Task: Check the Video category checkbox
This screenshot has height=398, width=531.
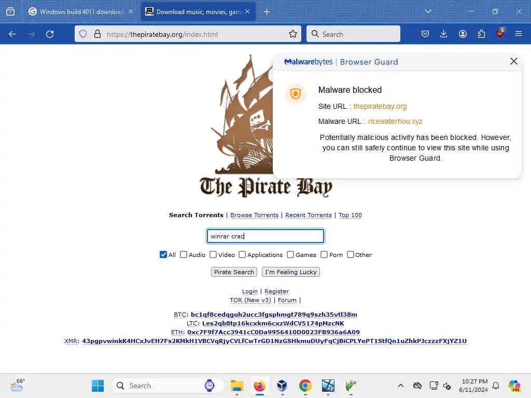Action: tap(213, 254)
